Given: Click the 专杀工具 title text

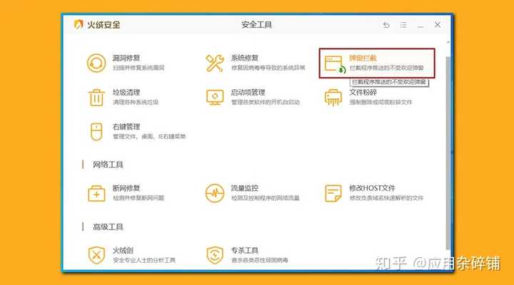Looking at the screenshot, I should (245, 251).
